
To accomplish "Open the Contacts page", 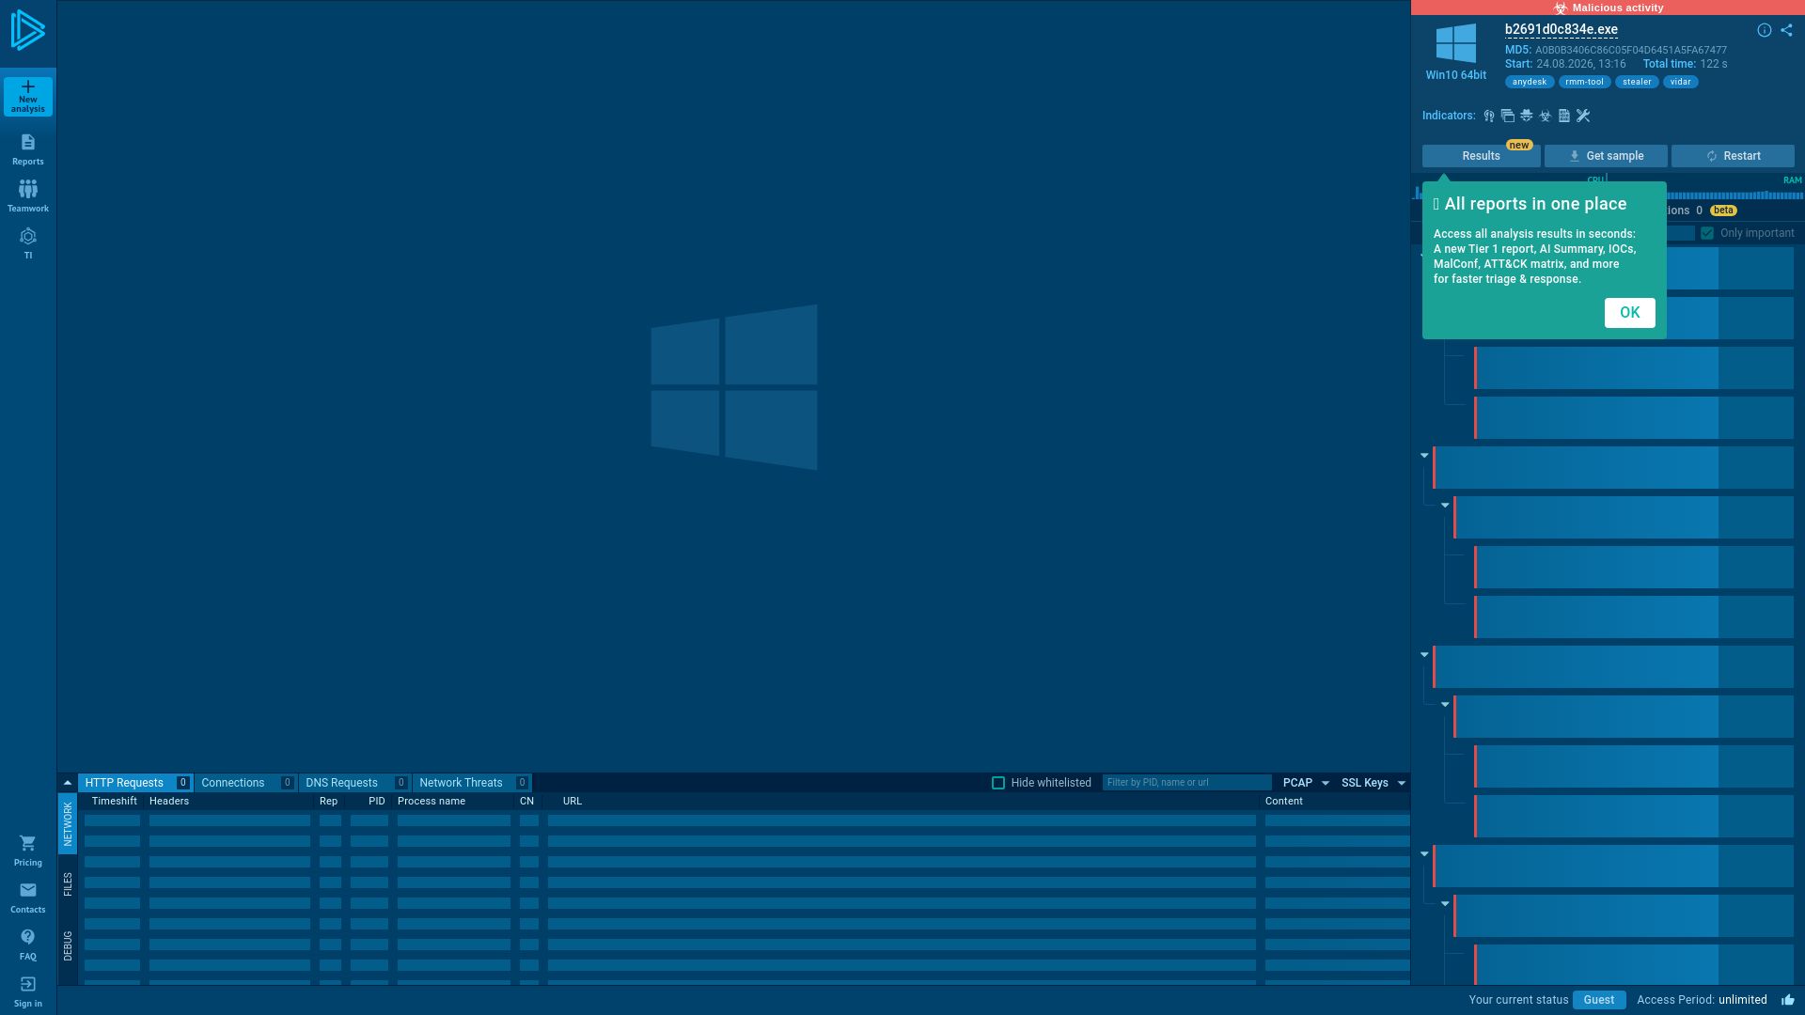I will pyautogui.click(x=28, y=898).
